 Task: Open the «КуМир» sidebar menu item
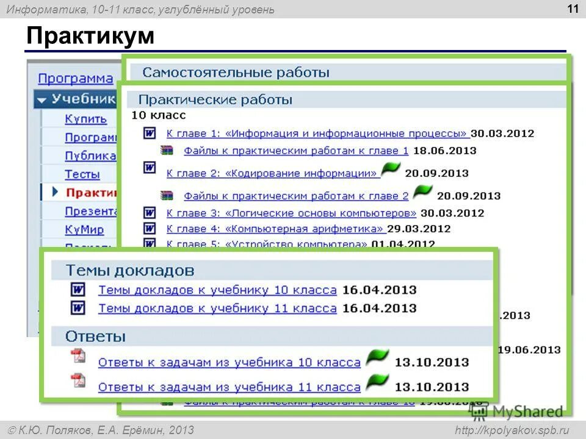[85, 229]
